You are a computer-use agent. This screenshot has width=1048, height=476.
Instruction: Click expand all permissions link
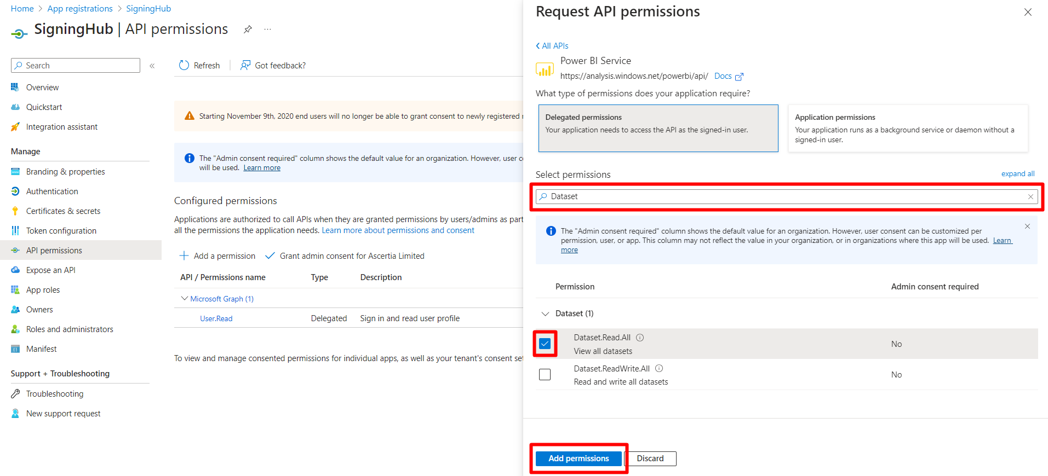[x=1018, y=173]
